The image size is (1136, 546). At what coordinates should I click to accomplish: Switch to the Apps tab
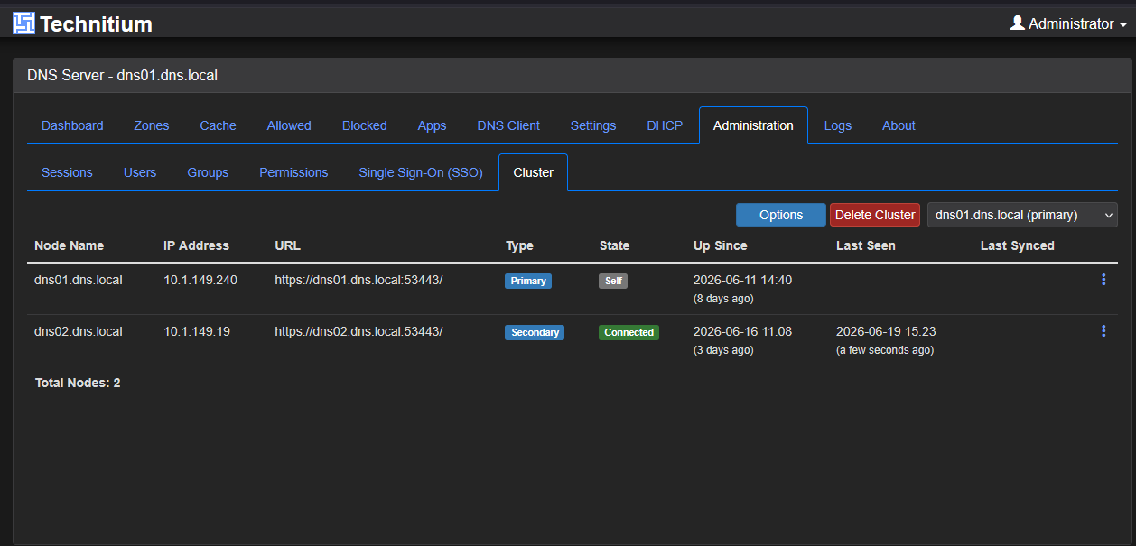(x=432, y=125)
